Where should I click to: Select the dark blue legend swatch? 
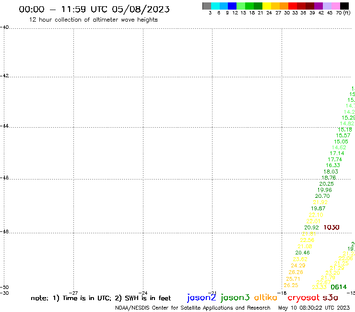(x=232, y=6)
